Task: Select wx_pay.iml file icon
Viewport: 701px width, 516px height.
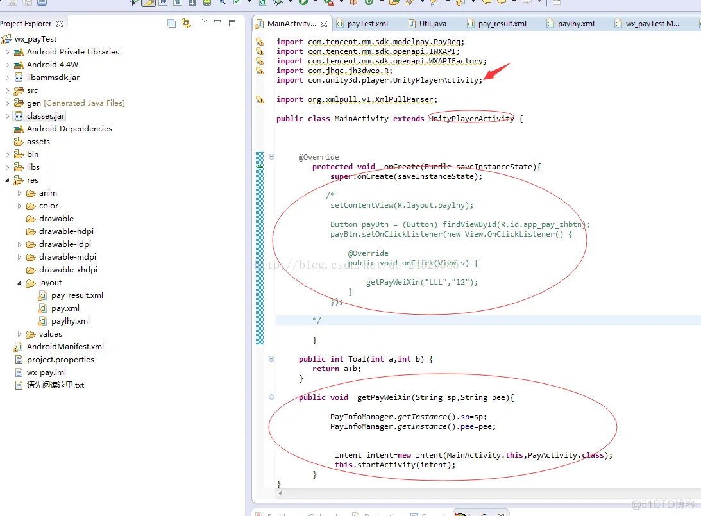Action: point(19,372)
